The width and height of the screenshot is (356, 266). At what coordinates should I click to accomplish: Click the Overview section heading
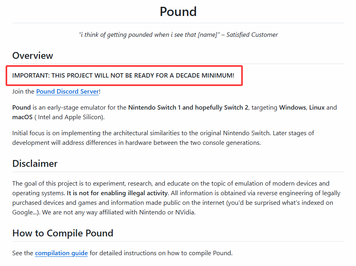click(32, 56)
